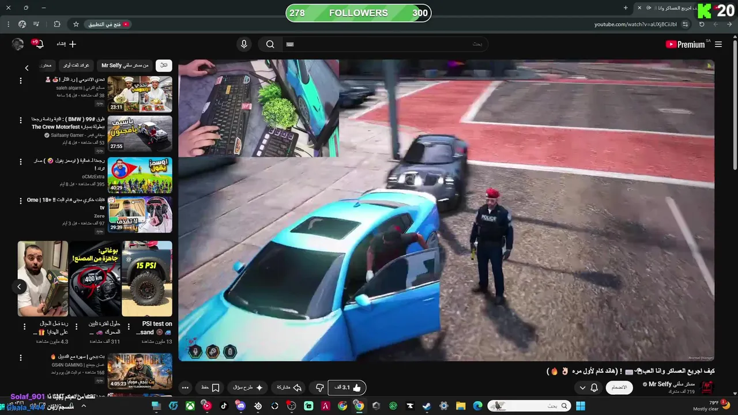Open the YouTube hamburger guide menu
The height and width of the screenshot is (415, 738).
(x=718, y=44)
